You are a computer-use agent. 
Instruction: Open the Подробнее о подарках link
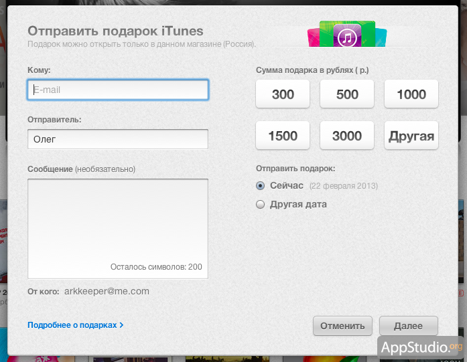[75, 325]
